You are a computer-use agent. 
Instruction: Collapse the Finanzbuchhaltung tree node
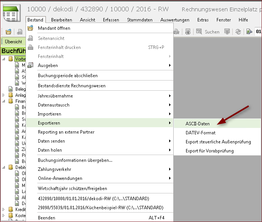click(x=4, y=101)
